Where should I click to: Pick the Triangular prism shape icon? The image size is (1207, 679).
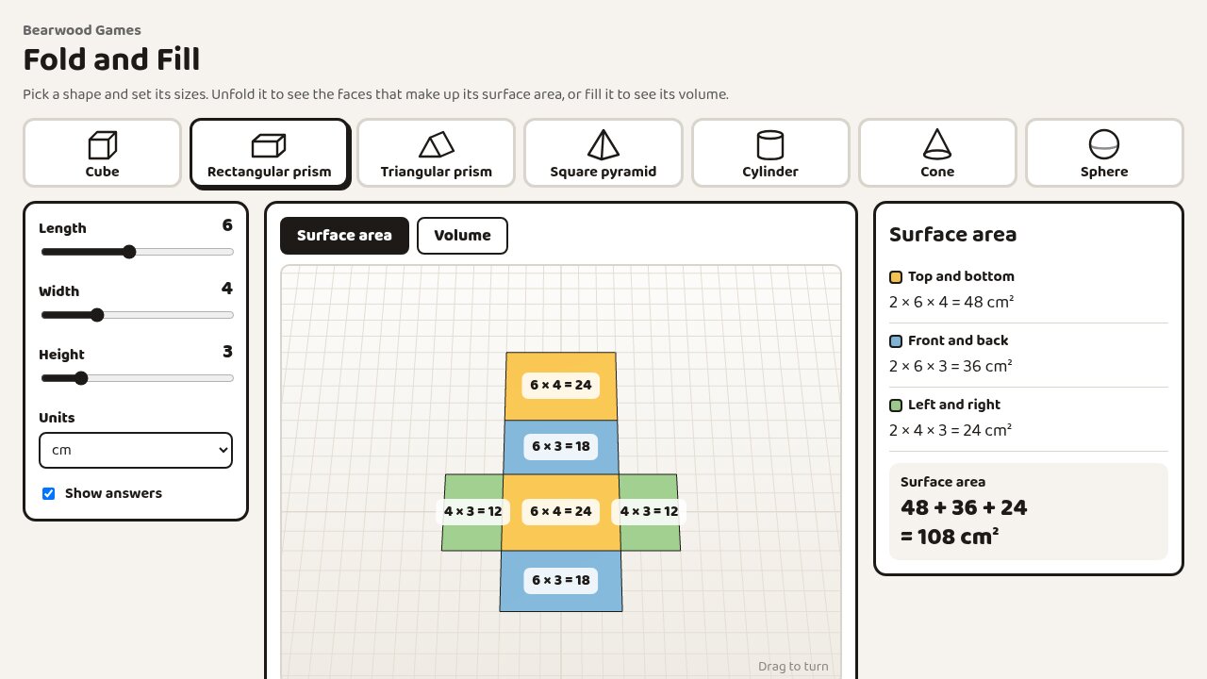pyautogui.click(x=437, y=145)
